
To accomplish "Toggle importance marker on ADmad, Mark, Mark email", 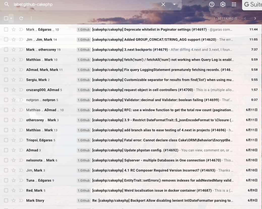I will point(21,70).
